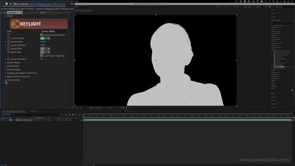The height and width of the screenshot is (166, 295).
Task: Expand the Outside Mask group
Action: [x=6, y=70]
